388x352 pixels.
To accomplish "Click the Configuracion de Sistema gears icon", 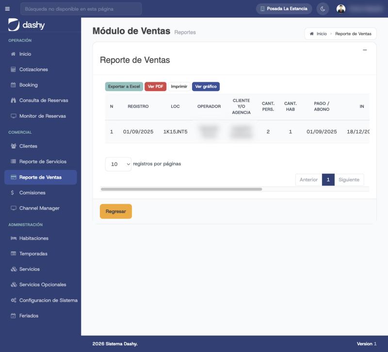I will (x=14, y=300).
